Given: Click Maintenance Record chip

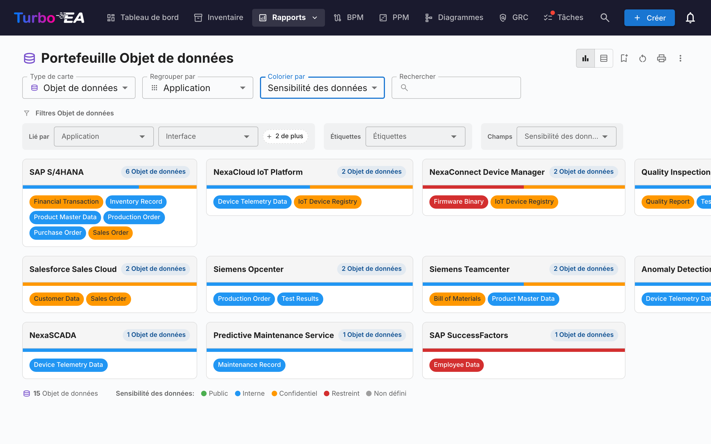Looking at the screenshot, I should [x=249, y=365].
